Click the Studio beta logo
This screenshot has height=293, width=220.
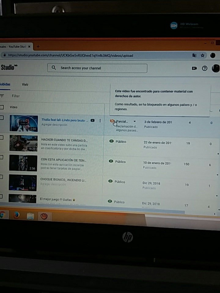click(9, 67)
